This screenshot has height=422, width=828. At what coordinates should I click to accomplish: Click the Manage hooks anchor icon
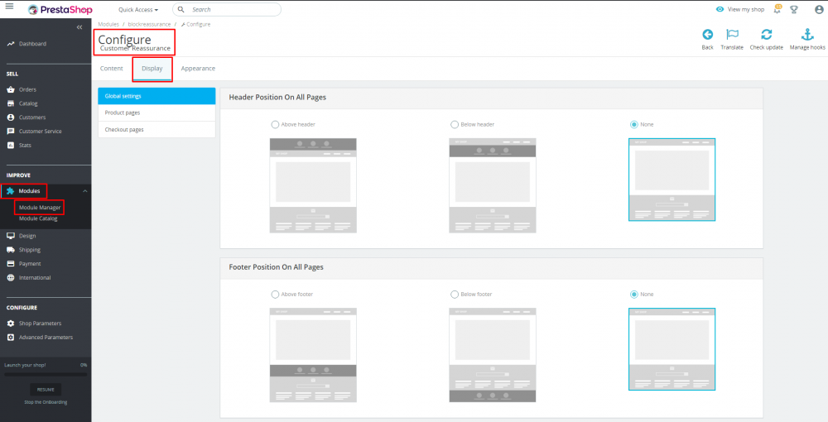[x=807, y=34]
